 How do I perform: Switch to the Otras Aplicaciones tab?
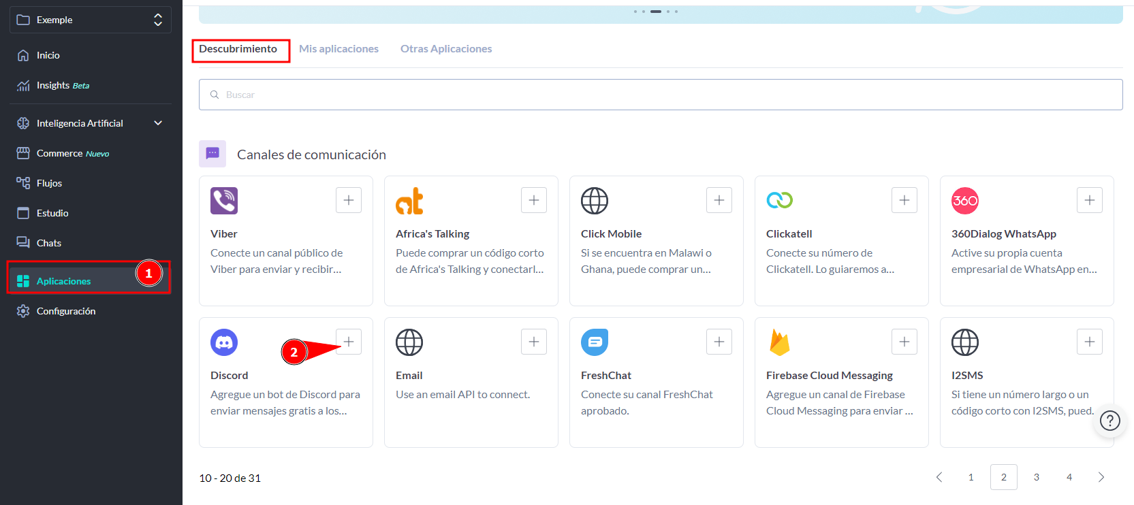[x=446, y=49]
